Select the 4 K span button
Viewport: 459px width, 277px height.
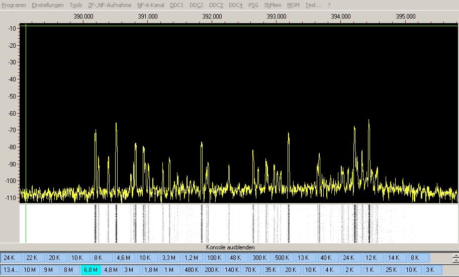pos(331,269)
